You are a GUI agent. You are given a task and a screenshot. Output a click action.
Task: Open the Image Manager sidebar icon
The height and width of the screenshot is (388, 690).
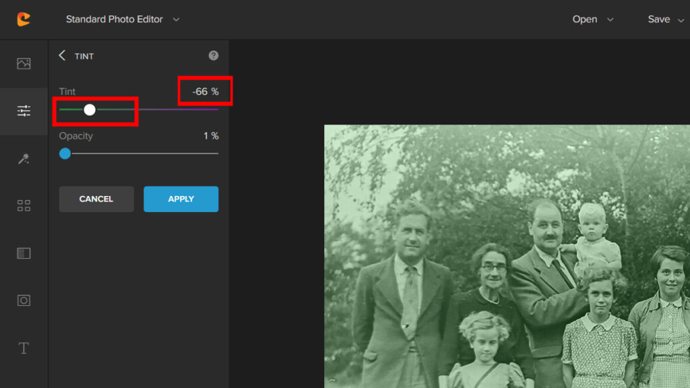24,63
